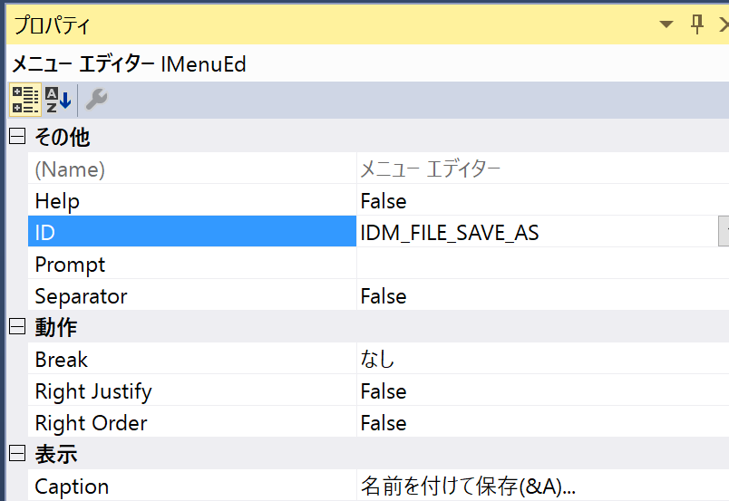Open Property Pages wrench icon

pyautogui.click(x=96, y=100)
